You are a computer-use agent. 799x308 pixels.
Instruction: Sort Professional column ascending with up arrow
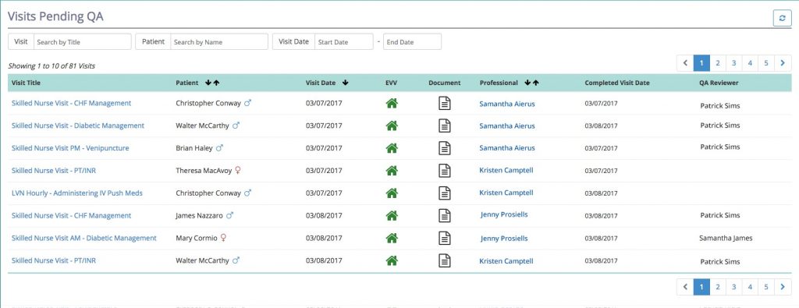(x=535, y=83)
